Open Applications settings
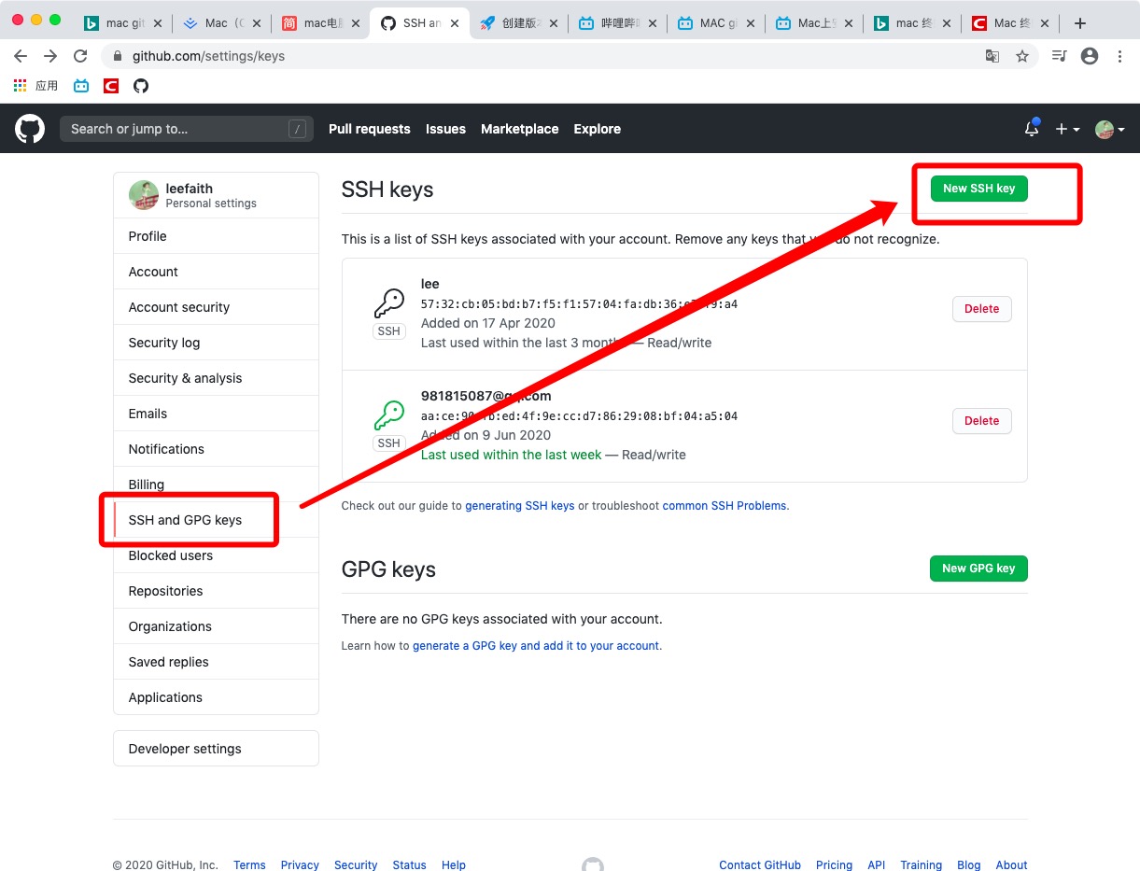1140x871 pixels. coord(216,697)
